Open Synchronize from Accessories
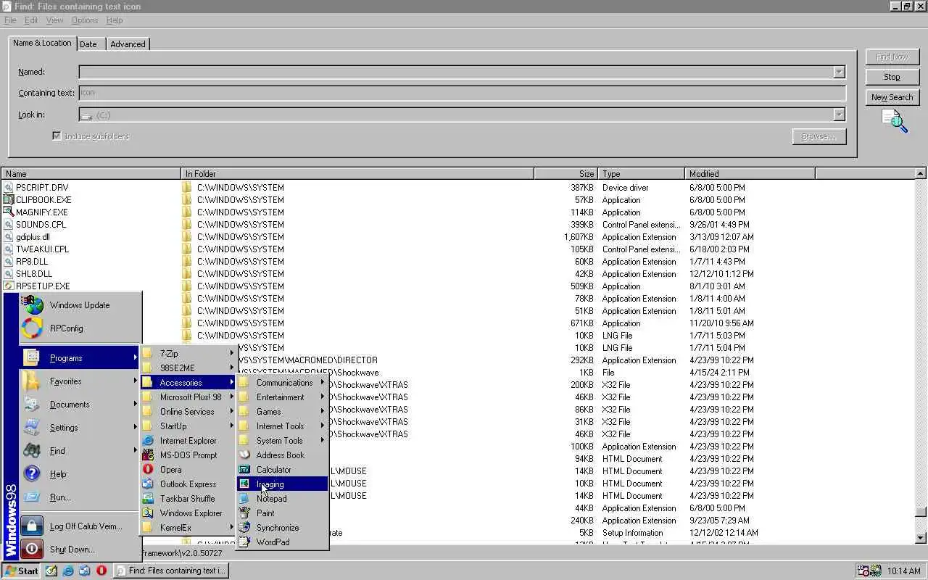This screenshot has width=928, height=580. click(282, 528)
